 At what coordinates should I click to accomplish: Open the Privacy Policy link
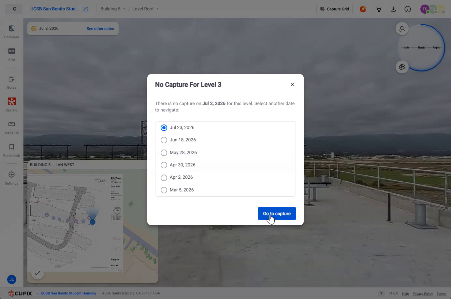point(423,294)
